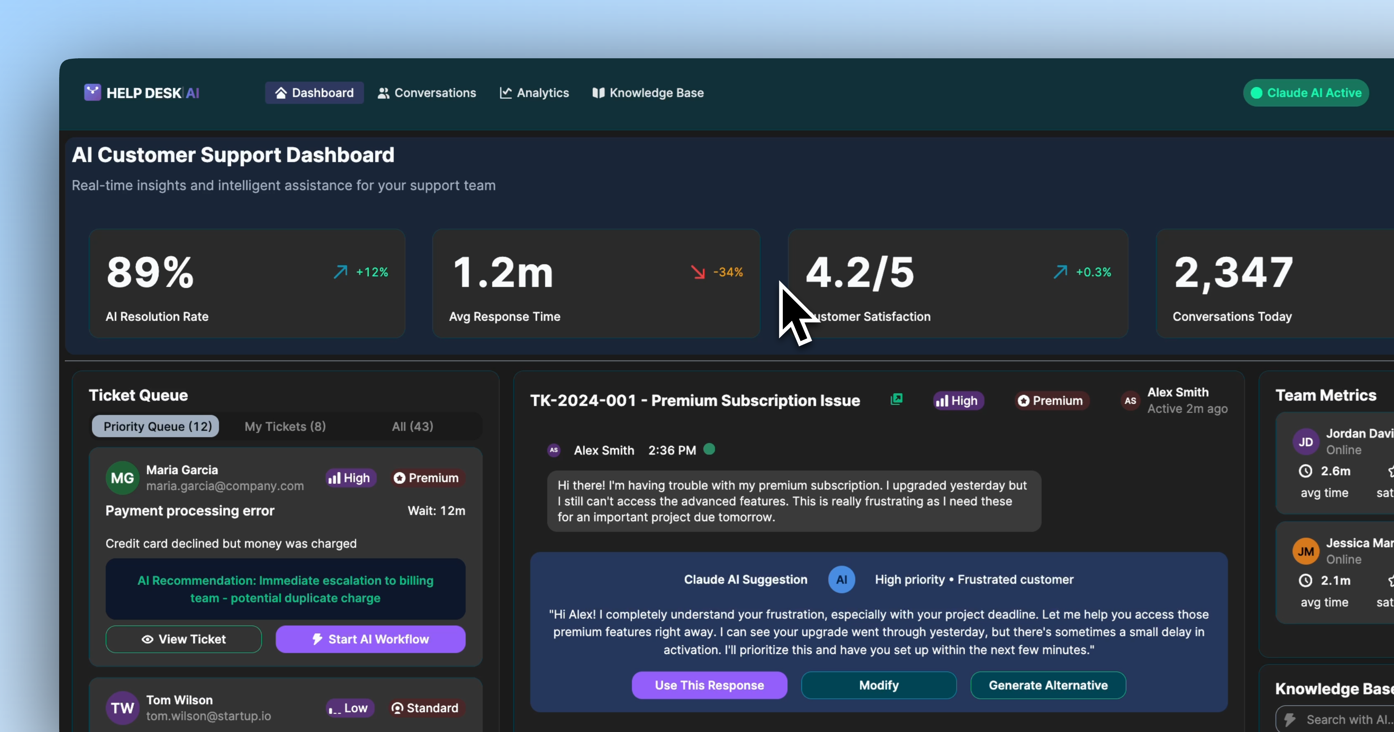
Task: Click the green online dot beside Alex Smith's timestamp
Action: [709, 449]
